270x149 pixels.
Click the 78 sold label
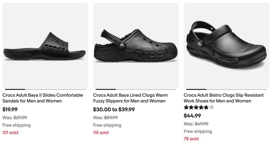[x=191, y=139]
